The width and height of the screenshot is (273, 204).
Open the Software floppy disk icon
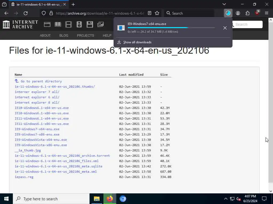click(x=90, y=24)
